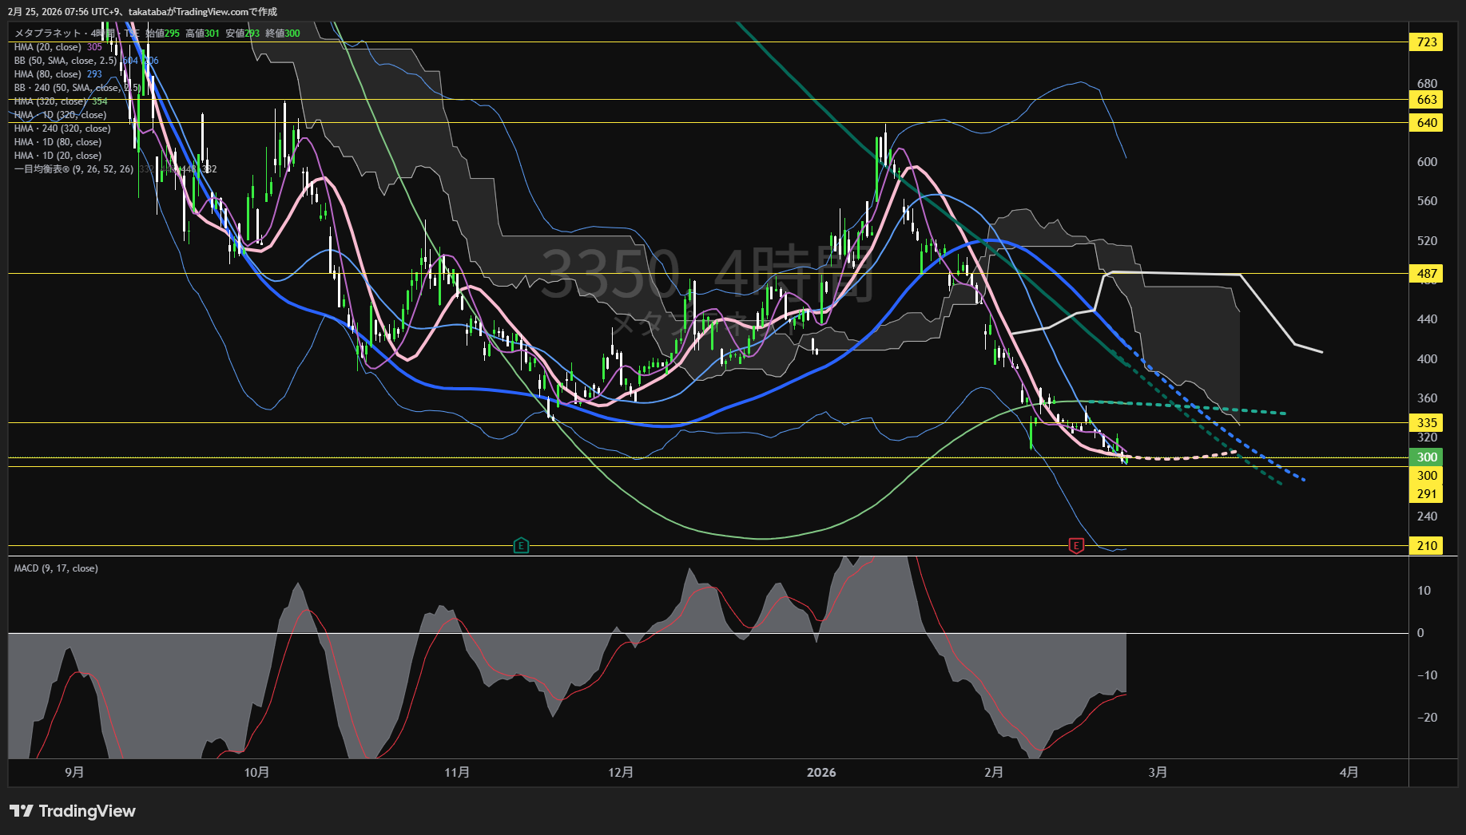Click the MACD (9, 17, close) legend label
Image resolution: width=1466 pixels, height=835 pixels.
click(x=56, y=568)
